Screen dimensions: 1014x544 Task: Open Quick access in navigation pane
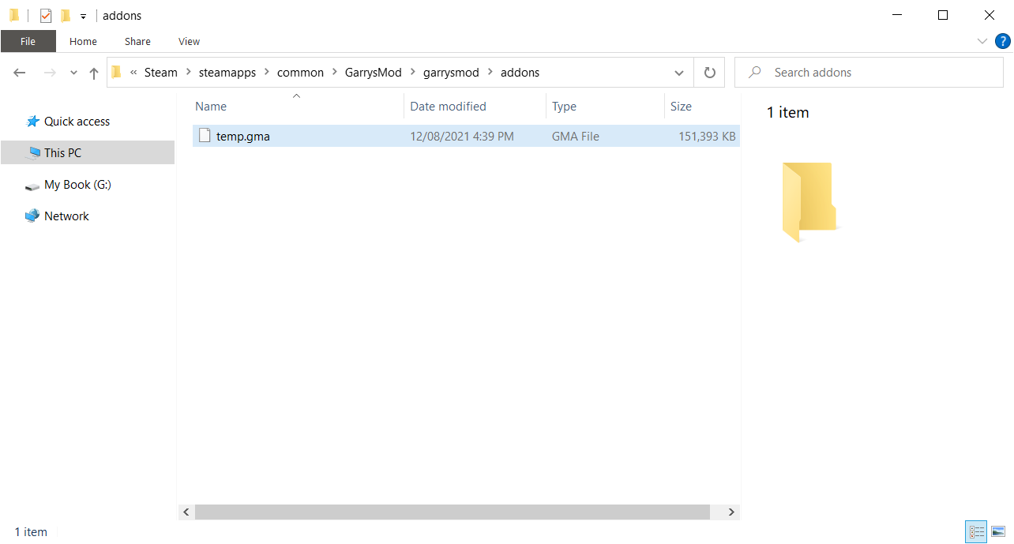pos(77,122)
